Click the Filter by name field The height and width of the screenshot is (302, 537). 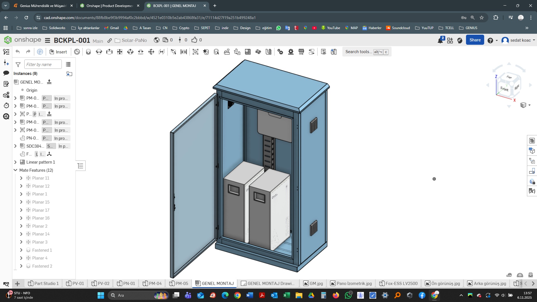43,65
